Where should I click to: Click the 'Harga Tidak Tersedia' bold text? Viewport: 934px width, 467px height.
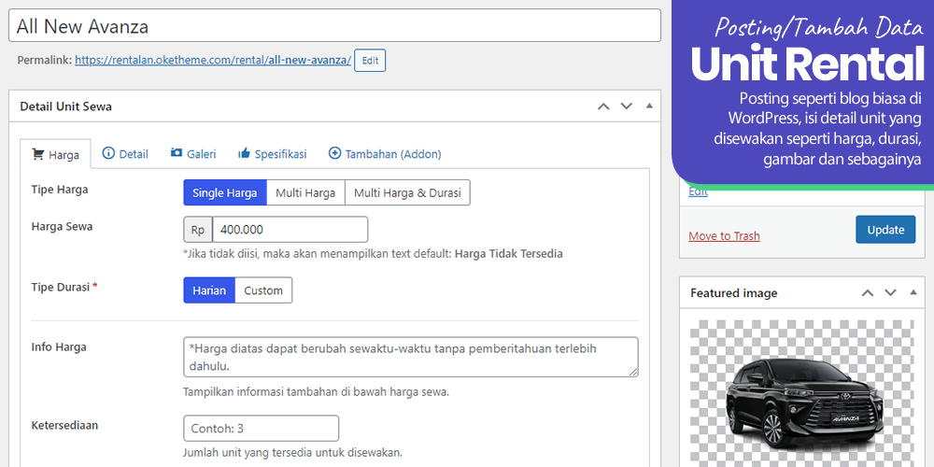pos(508,254)
